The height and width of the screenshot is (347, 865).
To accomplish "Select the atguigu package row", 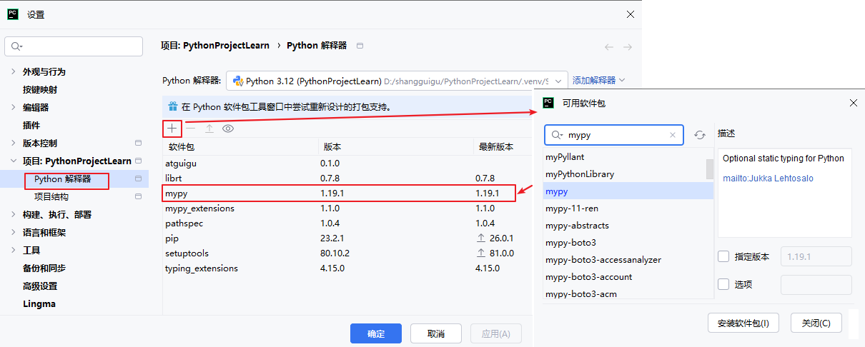I will click(347, 163).
